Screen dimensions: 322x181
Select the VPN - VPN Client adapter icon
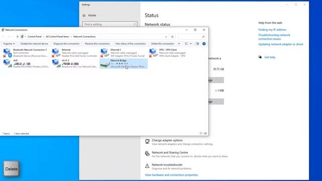pyautogui.click(x=153, y=53)
